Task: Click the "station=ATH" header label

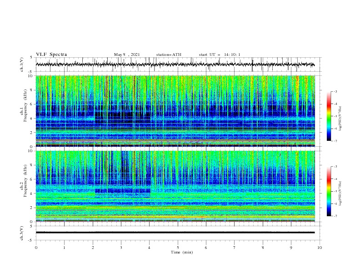Action: 169,55
